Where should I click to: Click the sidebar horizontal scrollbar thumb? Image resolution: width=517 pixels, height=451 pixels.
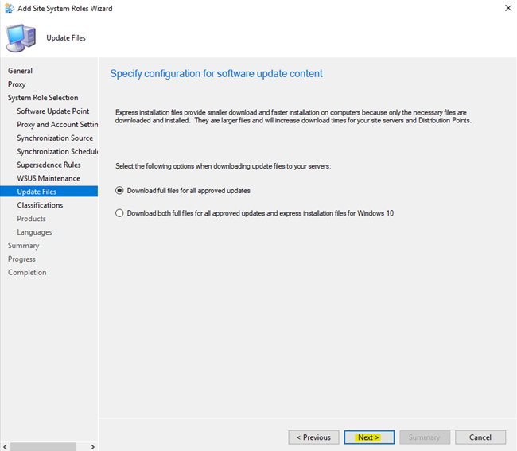pos(43,447)
